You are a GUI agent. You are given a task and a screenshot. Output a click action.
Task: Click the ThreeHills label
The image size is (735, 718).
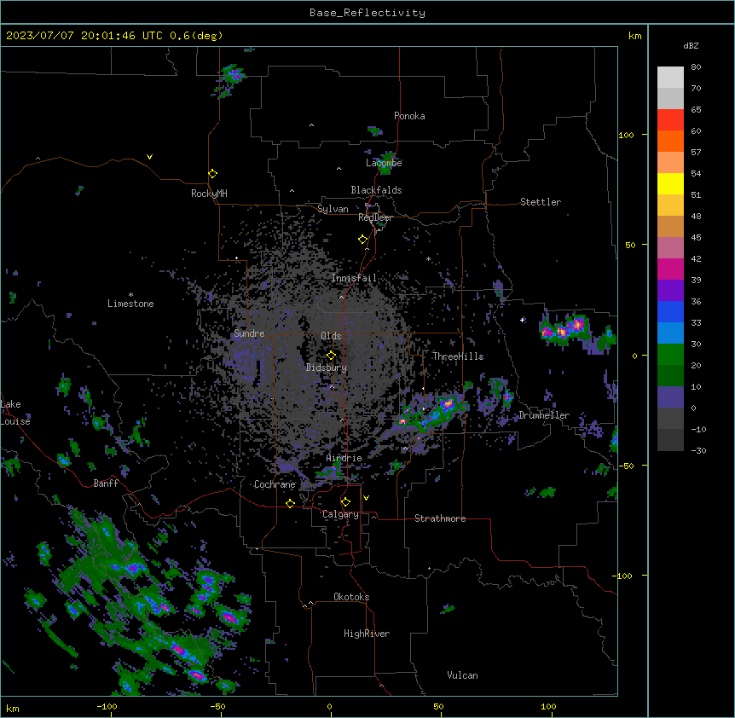[458, 356]
